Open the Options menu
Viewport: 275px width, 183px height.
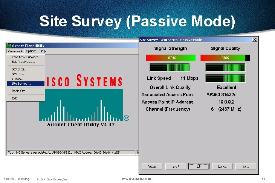(31, 51)
